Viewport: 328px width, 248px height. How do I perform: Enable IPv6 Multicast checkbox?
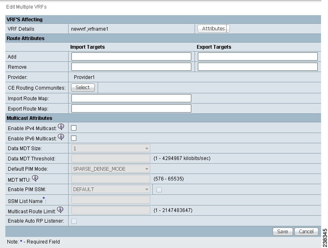point(73,138)
